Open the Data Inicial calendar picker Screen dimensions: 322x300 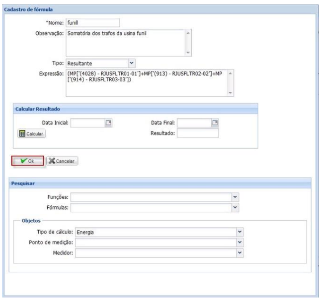click(108, 122)
